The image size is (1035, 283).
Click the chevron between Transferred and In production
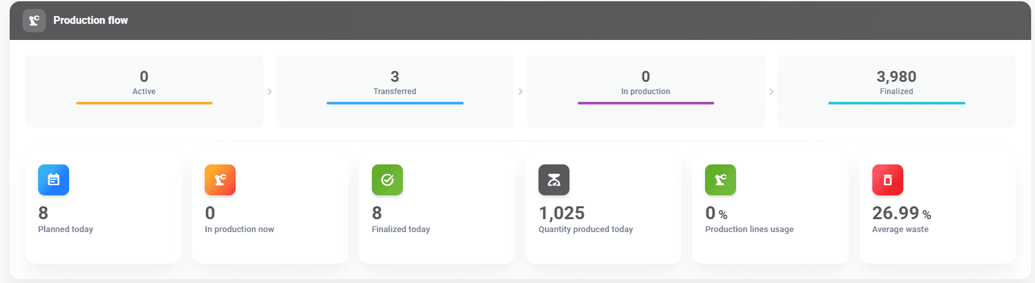[x=520, y=92]
